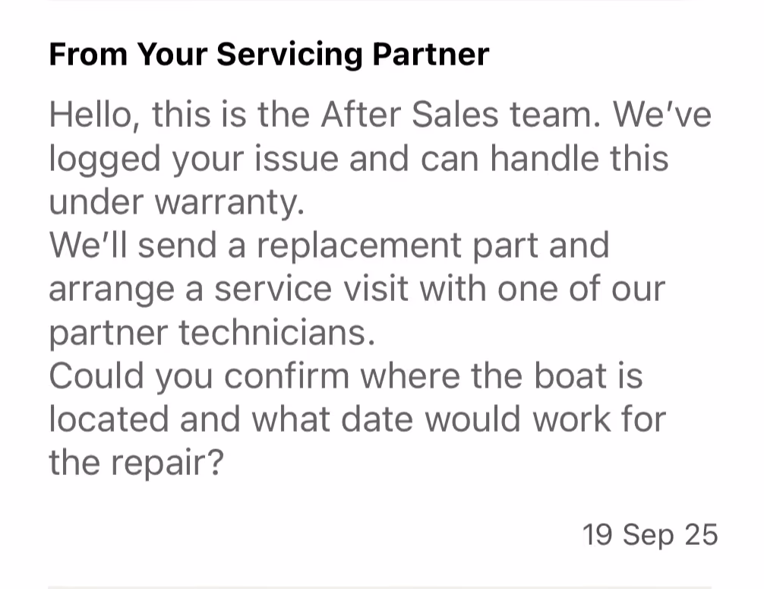Tap the 'Hello, this is the After Sales team' line
The image size is (764, 589).
(x=380, y=115)
